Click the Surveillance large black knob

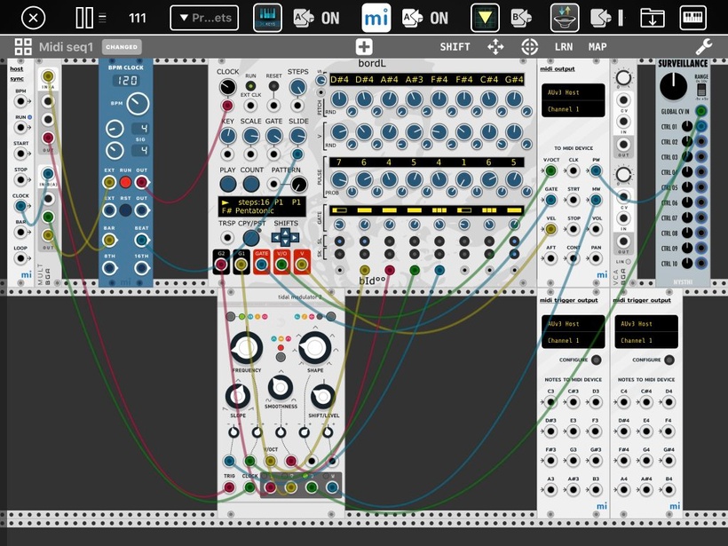673,87
